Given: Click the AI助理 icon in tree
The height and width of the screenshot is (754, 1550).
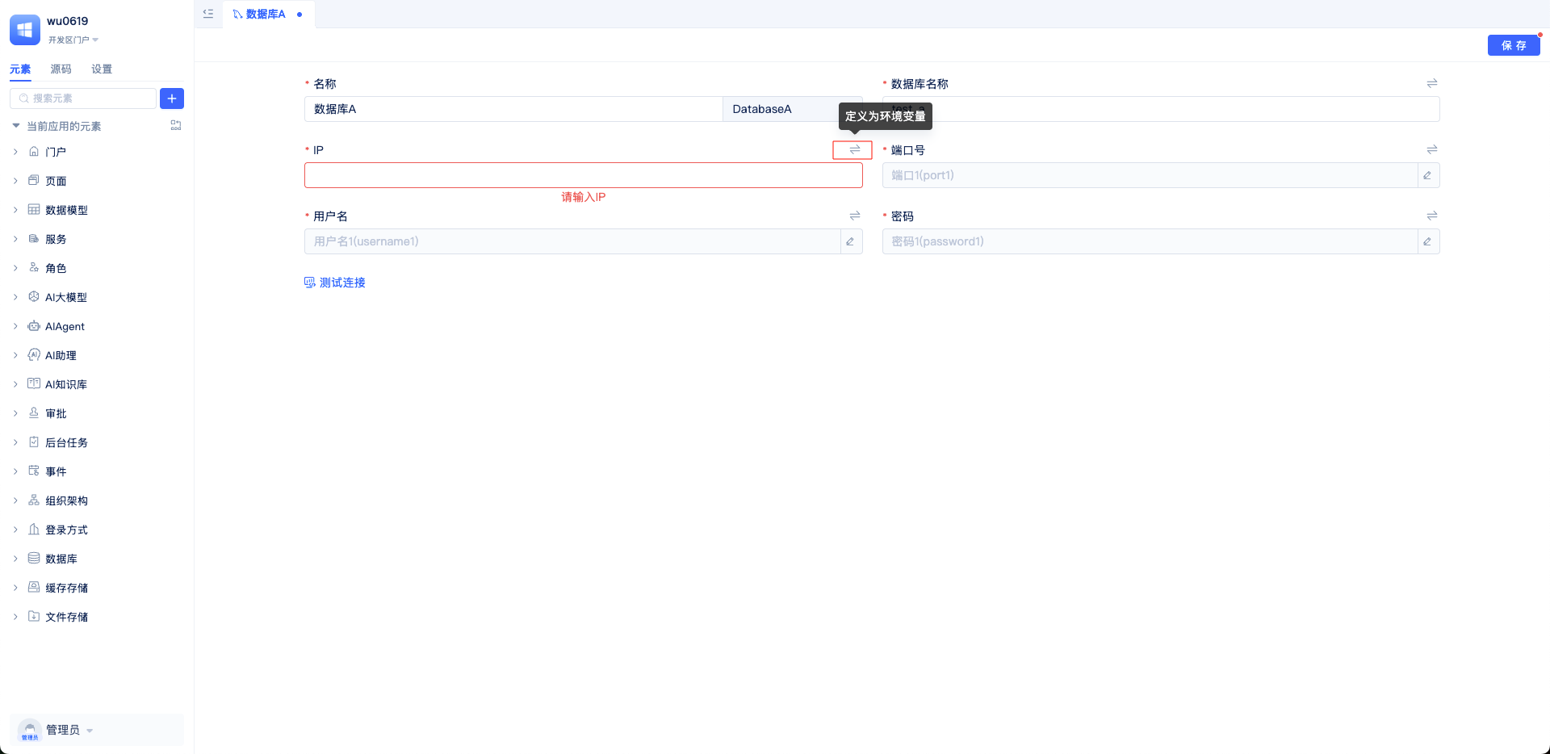Looking at the screenshot, I should pyautogui.click(x=34, y=354).
